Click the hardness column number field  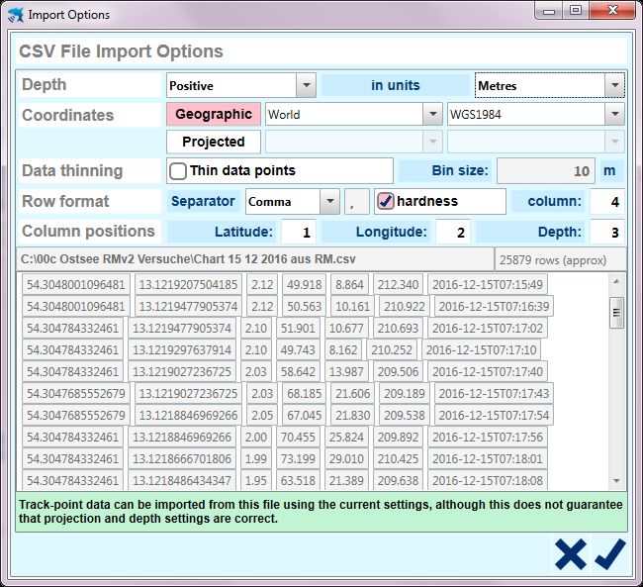pyautogui.click(x=606, y=201)
